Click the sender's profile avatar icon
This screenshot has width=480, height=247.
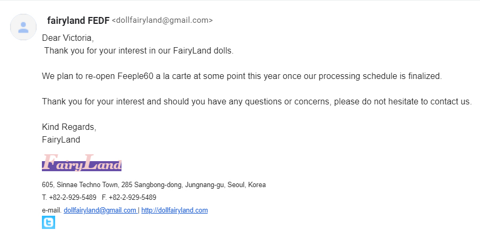tap(23, 27)
